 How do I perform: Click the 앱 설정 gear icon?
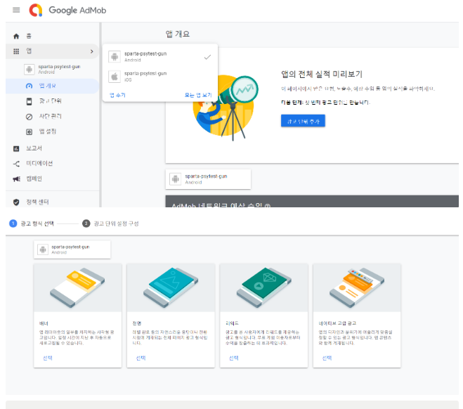coord(29,132)
